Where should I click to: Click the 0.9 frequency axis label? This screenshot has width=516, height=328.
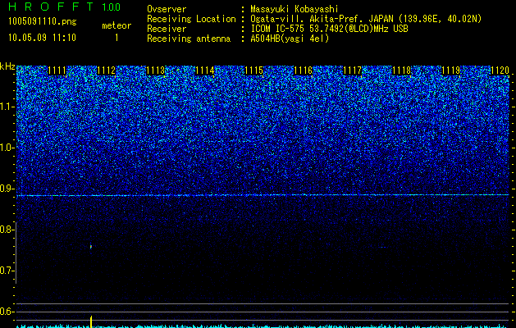pos(7,189)
